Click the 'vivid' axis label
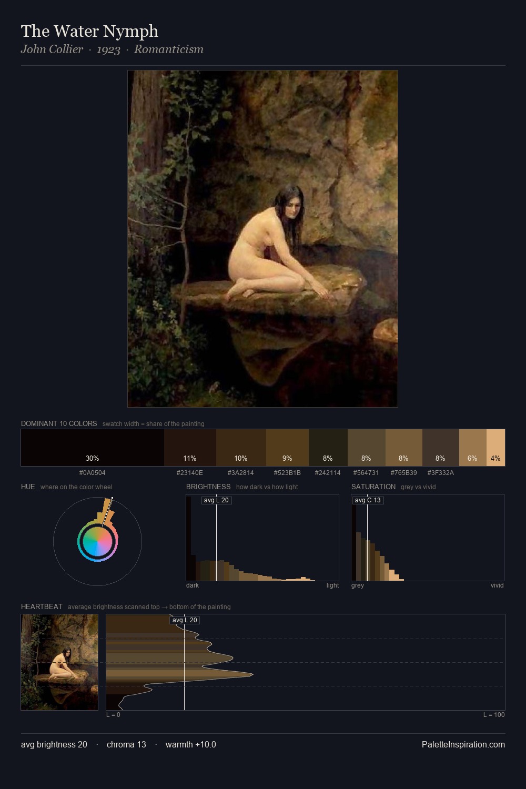The width and height of the screenshot is (526, 789). click(497, 585)
